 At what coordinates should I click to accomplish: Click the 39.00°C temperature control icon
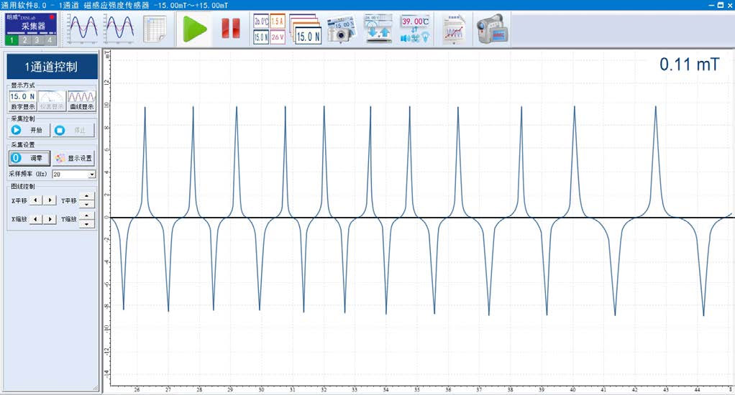(x=415, y=29)
